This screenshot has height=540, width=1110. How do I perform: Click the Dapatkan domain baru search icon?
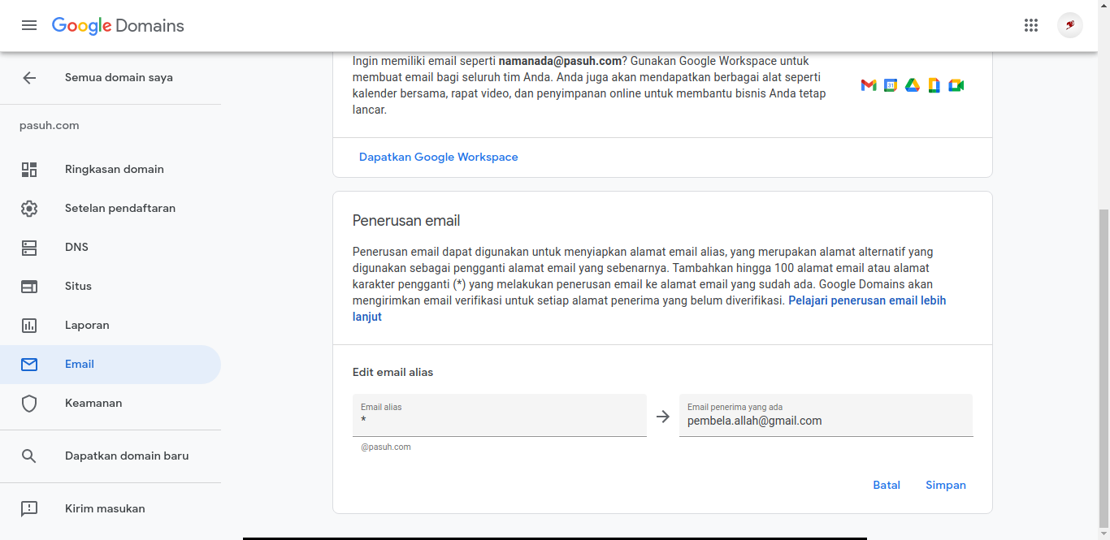click(29, 456)
